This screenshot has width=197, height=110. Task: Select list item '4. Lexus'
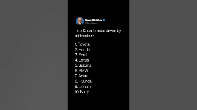click(82, 60)
